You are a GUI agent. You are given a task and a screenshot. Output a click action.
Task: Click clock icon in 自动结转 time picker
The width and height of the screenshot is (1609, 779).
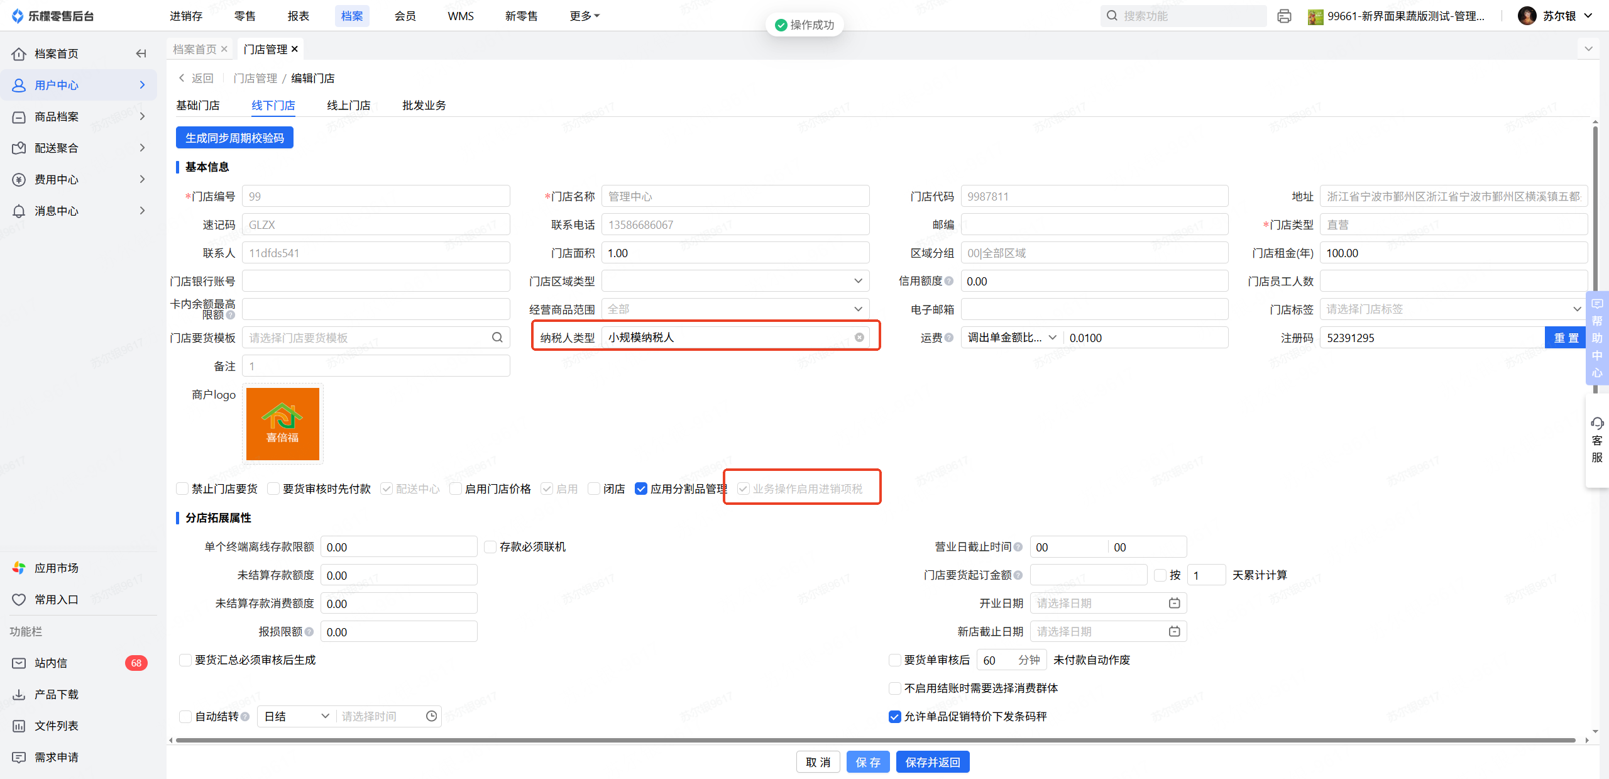click(x=431, y=716)
